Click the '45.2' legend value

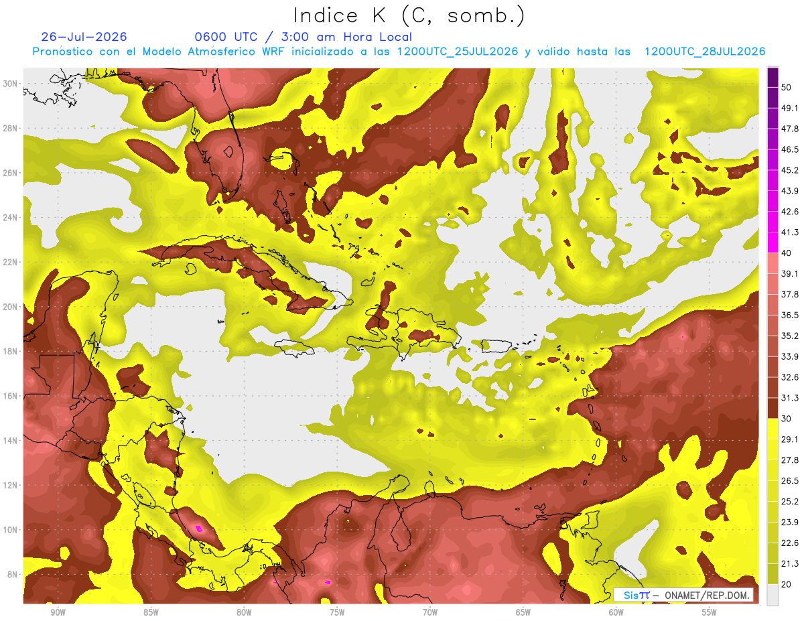(790, 170)
